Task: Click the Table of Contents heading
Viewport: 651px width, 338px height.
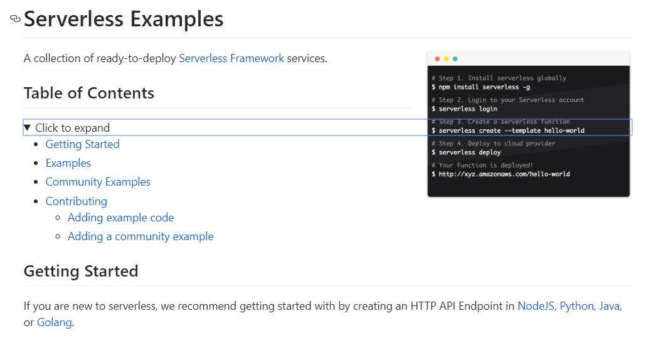Action: tap(89, 93)
